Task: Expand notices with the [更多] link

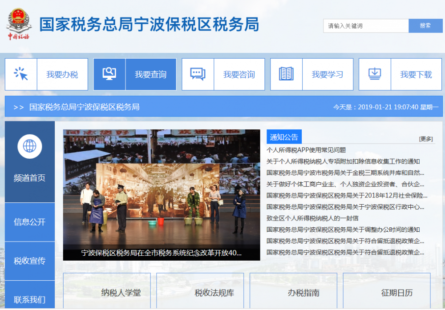Action: coord(425,139)
